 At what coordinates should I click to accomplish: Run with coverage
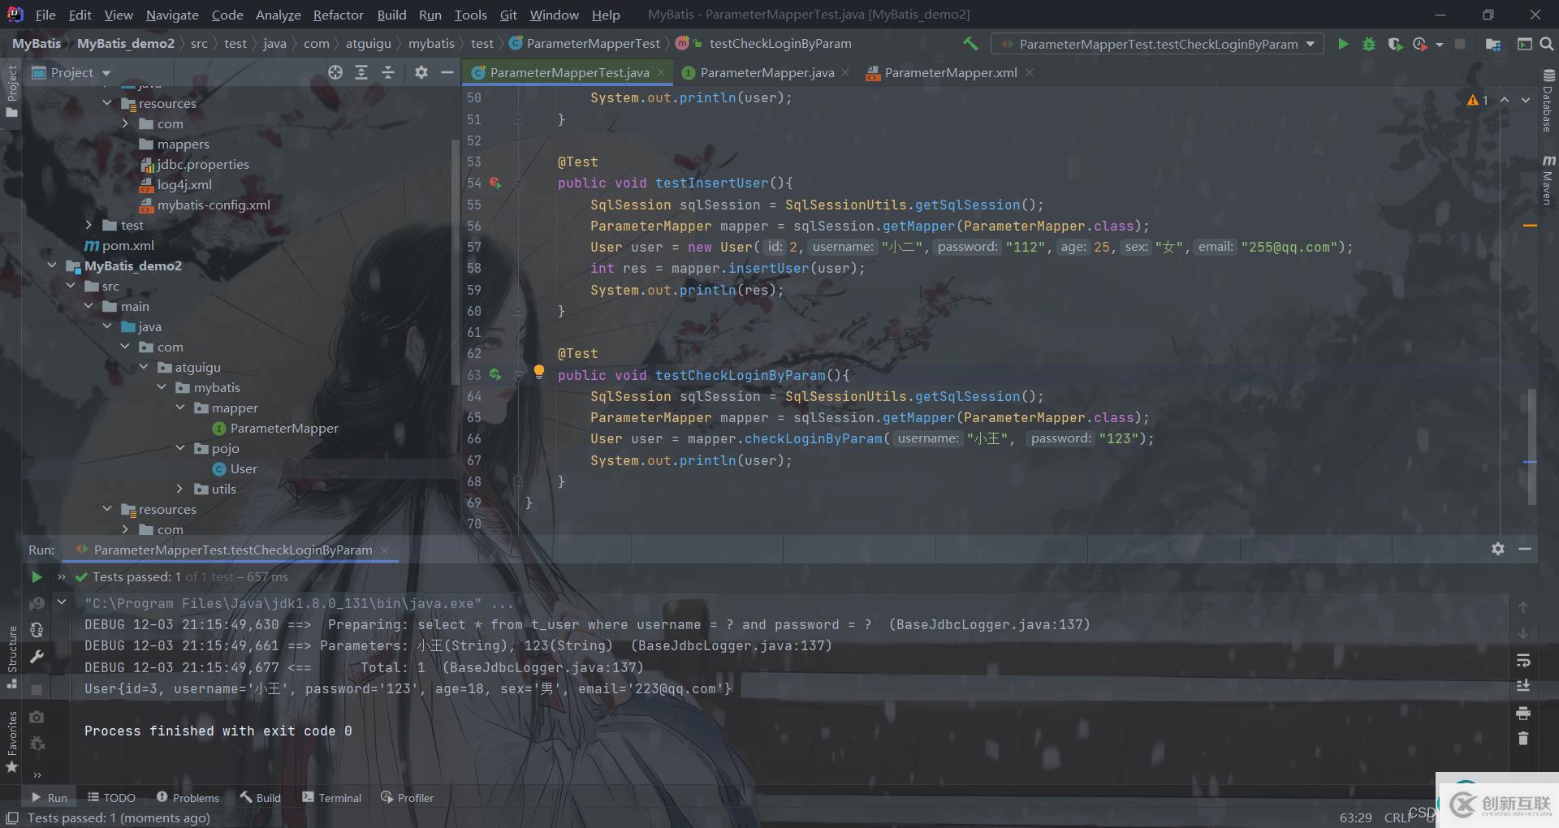pyautogui.click(x=1395, y=44)
